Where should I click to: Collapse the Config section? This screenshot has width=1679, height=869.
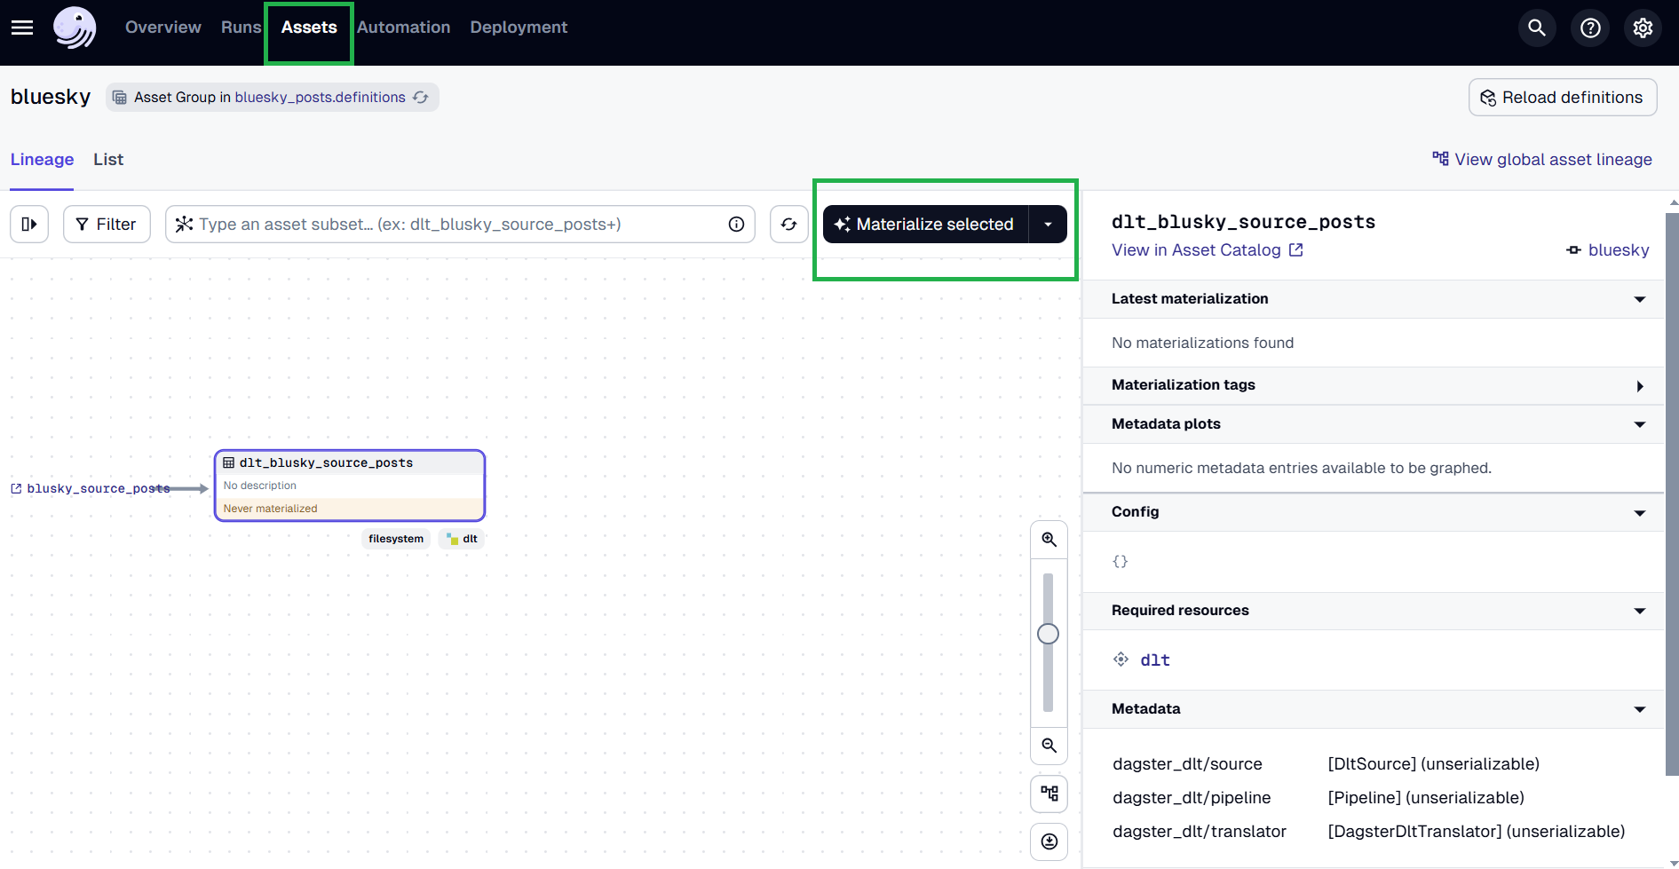click(1639, 512)
